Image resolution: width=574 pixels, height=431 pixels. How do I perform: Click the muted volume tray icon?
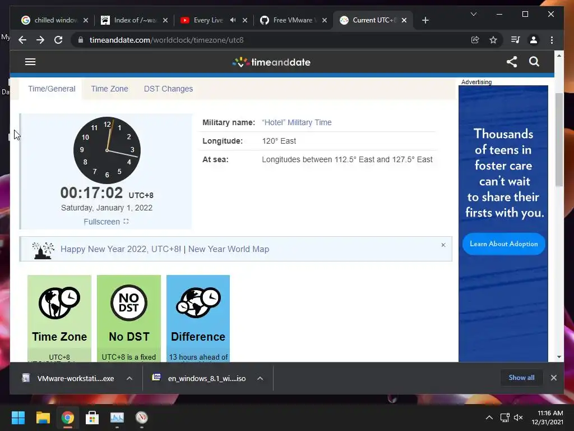click(x=518, y=418)
